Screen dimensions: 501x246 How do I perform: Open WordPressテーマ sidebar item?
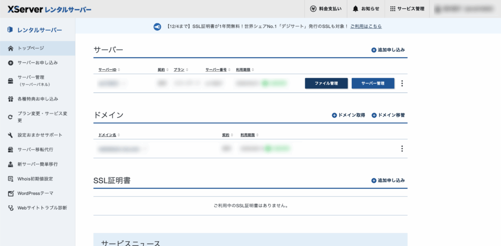pos(35,193)
